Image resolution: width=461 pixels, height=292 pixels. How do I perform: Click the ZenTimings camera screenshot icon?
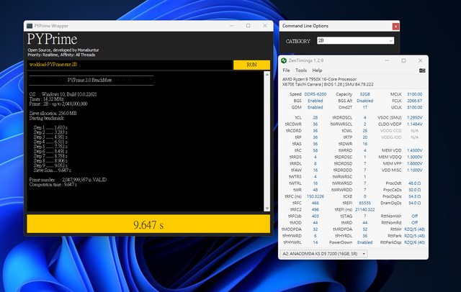(421, 70)
